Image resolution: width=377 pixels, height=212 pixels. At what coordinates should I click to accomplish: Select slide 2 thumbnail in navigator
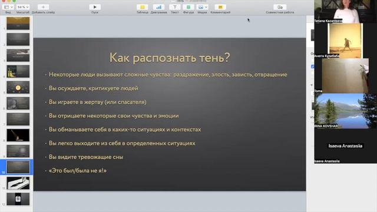point(18,39)
